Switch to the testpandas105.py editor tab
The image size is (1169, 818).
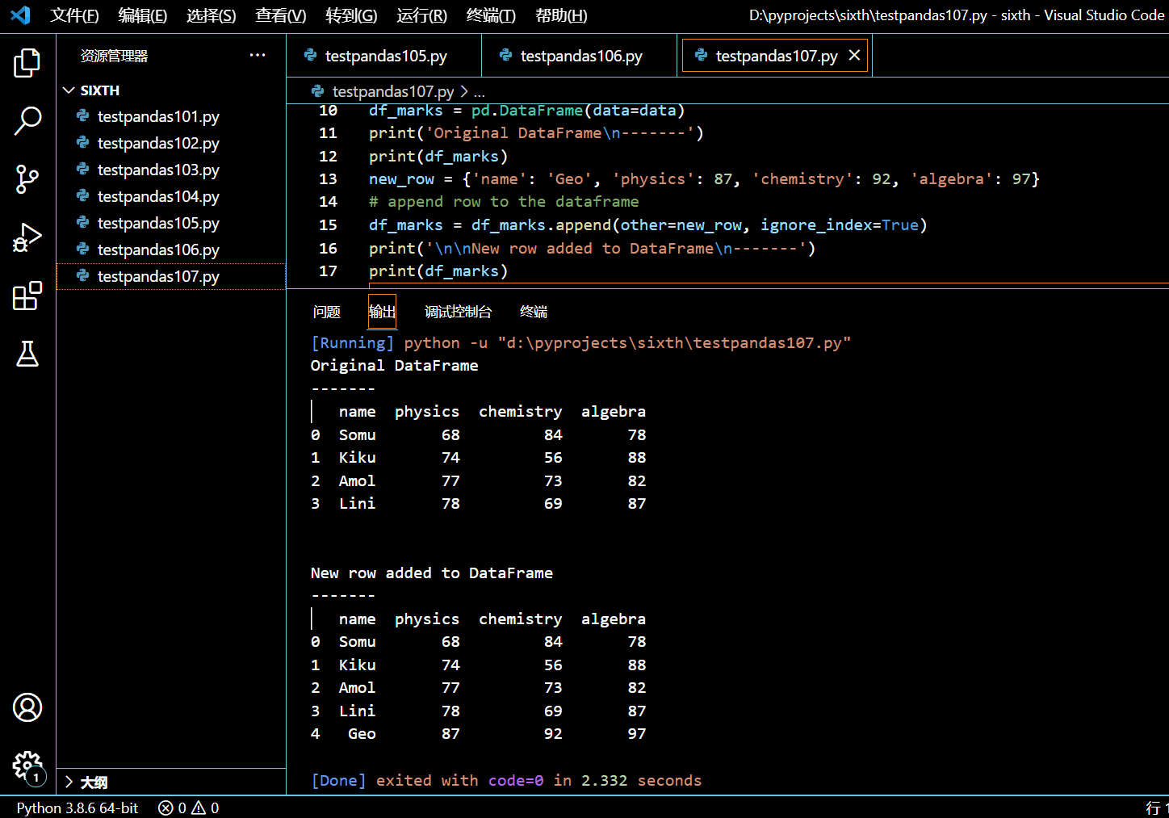[384, 55]
